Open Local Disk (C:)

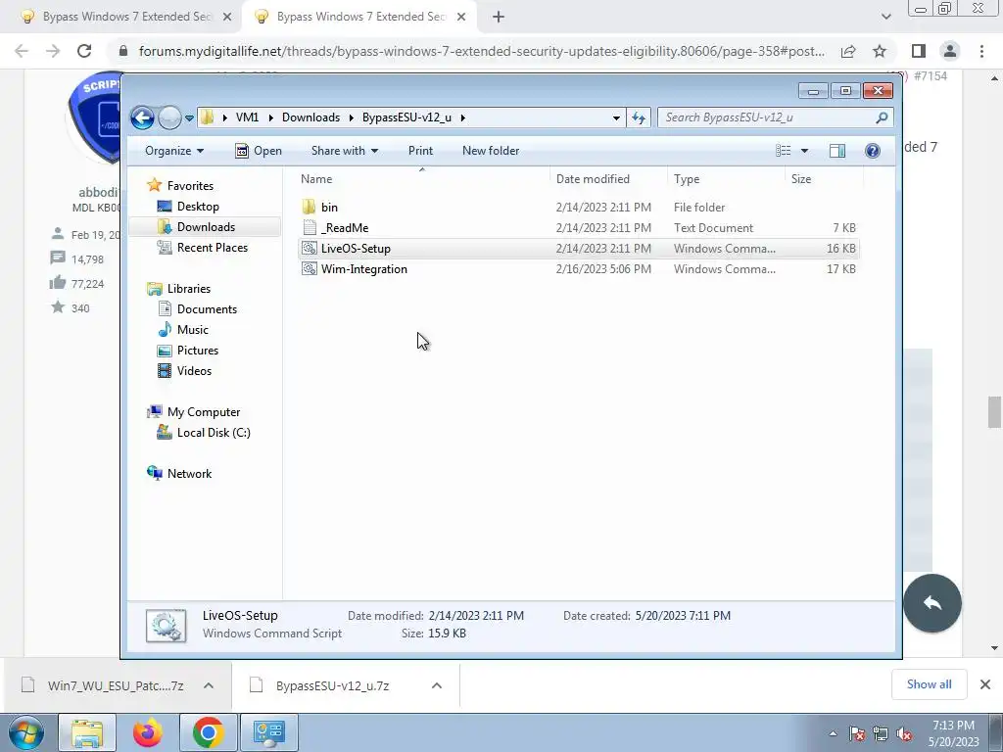point(204,433)
